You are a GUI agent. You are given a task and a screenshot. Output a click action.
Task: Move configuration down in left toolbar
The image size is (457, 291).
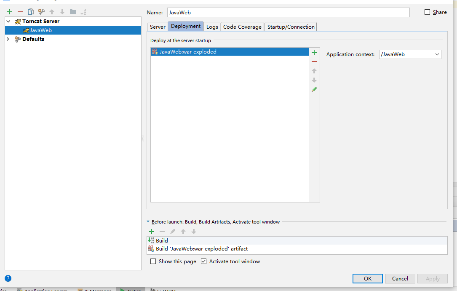point(62,12)
